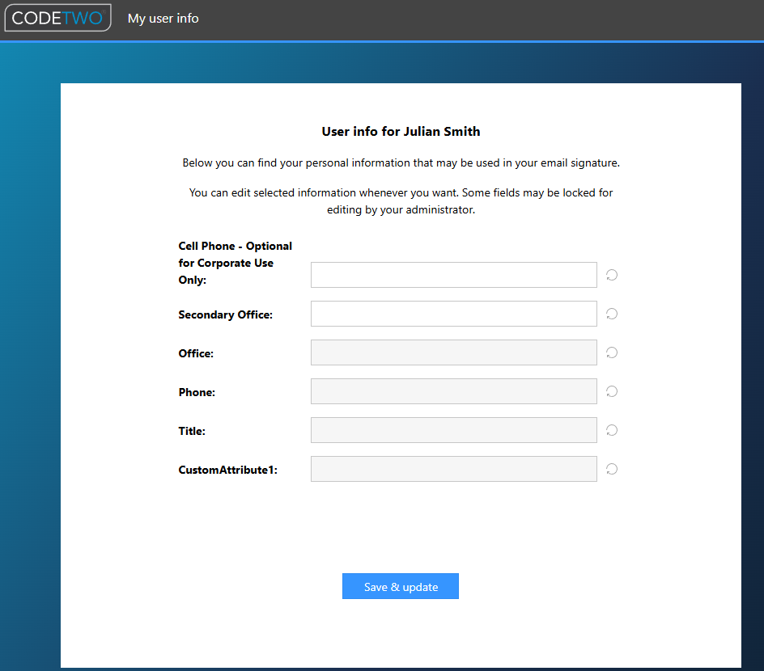Click the heading "User info for Julian Smith"
764x671 pixels.
pyautogui.click(x=401, y=132)
